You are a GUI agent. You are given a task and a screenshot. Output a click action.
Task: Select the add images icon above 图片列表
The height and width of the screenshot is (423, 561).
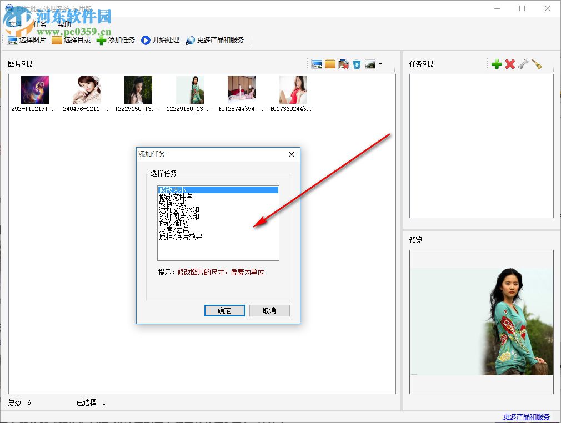[317, 64]
